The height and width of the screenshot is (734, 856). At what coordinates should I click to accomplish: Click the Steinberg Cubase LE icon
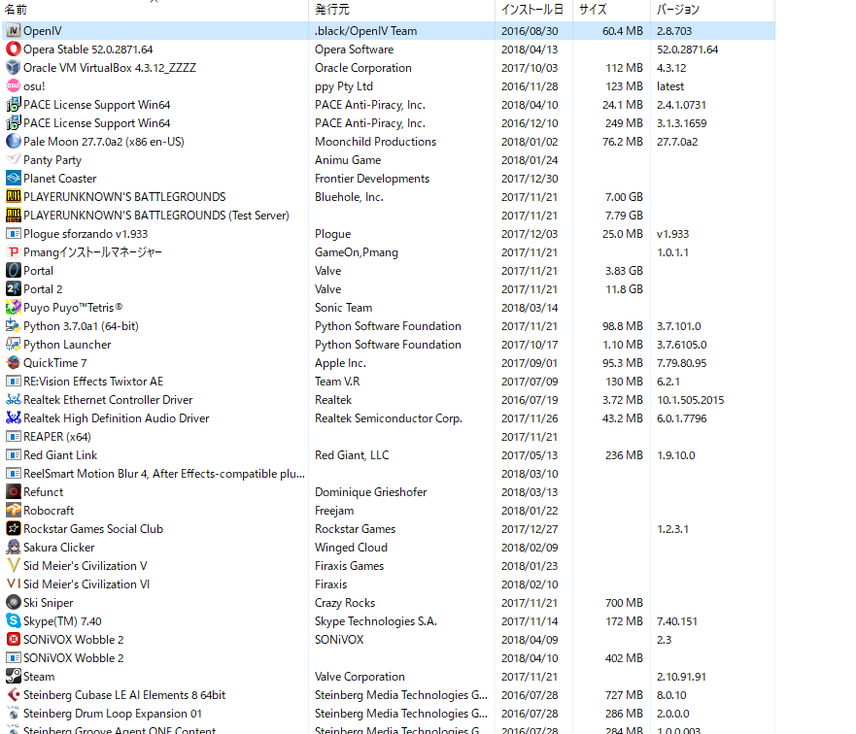point(13,695)
